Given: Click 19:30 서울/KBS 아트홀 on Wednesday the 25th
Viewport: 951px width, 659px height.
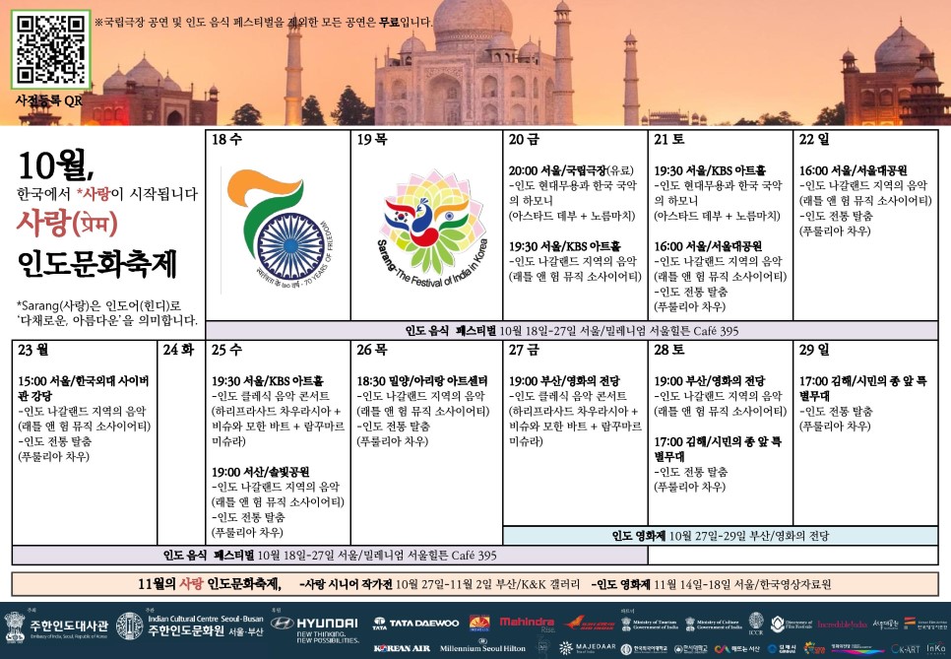Looking at the screenshot, I should (268, 381).
